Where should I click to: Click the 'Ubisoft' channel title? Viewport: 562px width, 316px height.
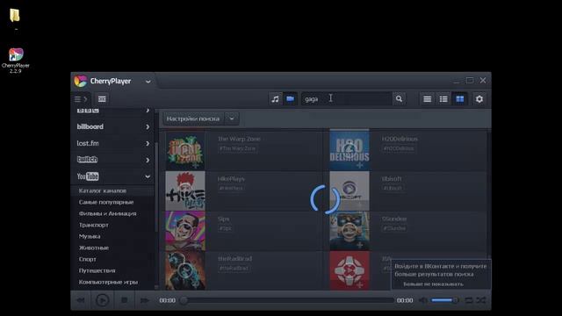tap(392, 179)
